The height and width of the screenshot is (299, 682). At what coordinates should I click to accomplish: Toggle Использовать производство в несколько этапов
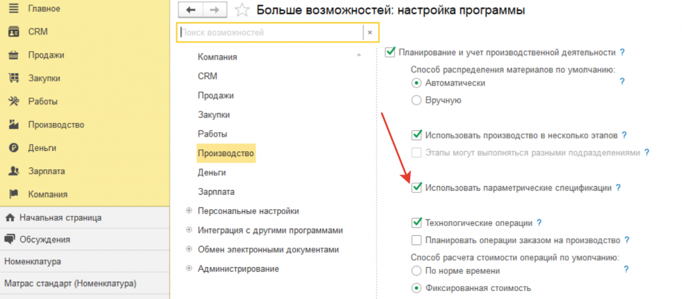coord(417,135)
